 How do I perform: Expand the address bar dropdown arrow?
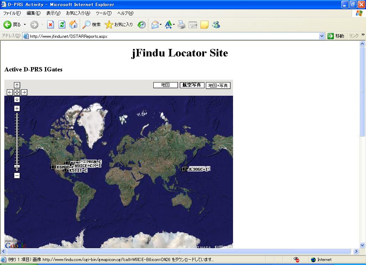[322, 36]
